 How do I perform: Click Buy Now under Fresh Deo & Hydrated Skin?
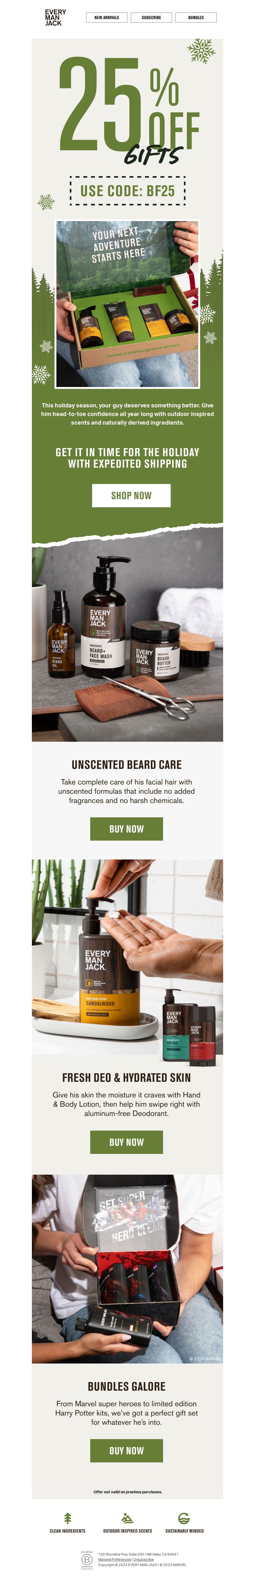click(x=127, y=1142)
